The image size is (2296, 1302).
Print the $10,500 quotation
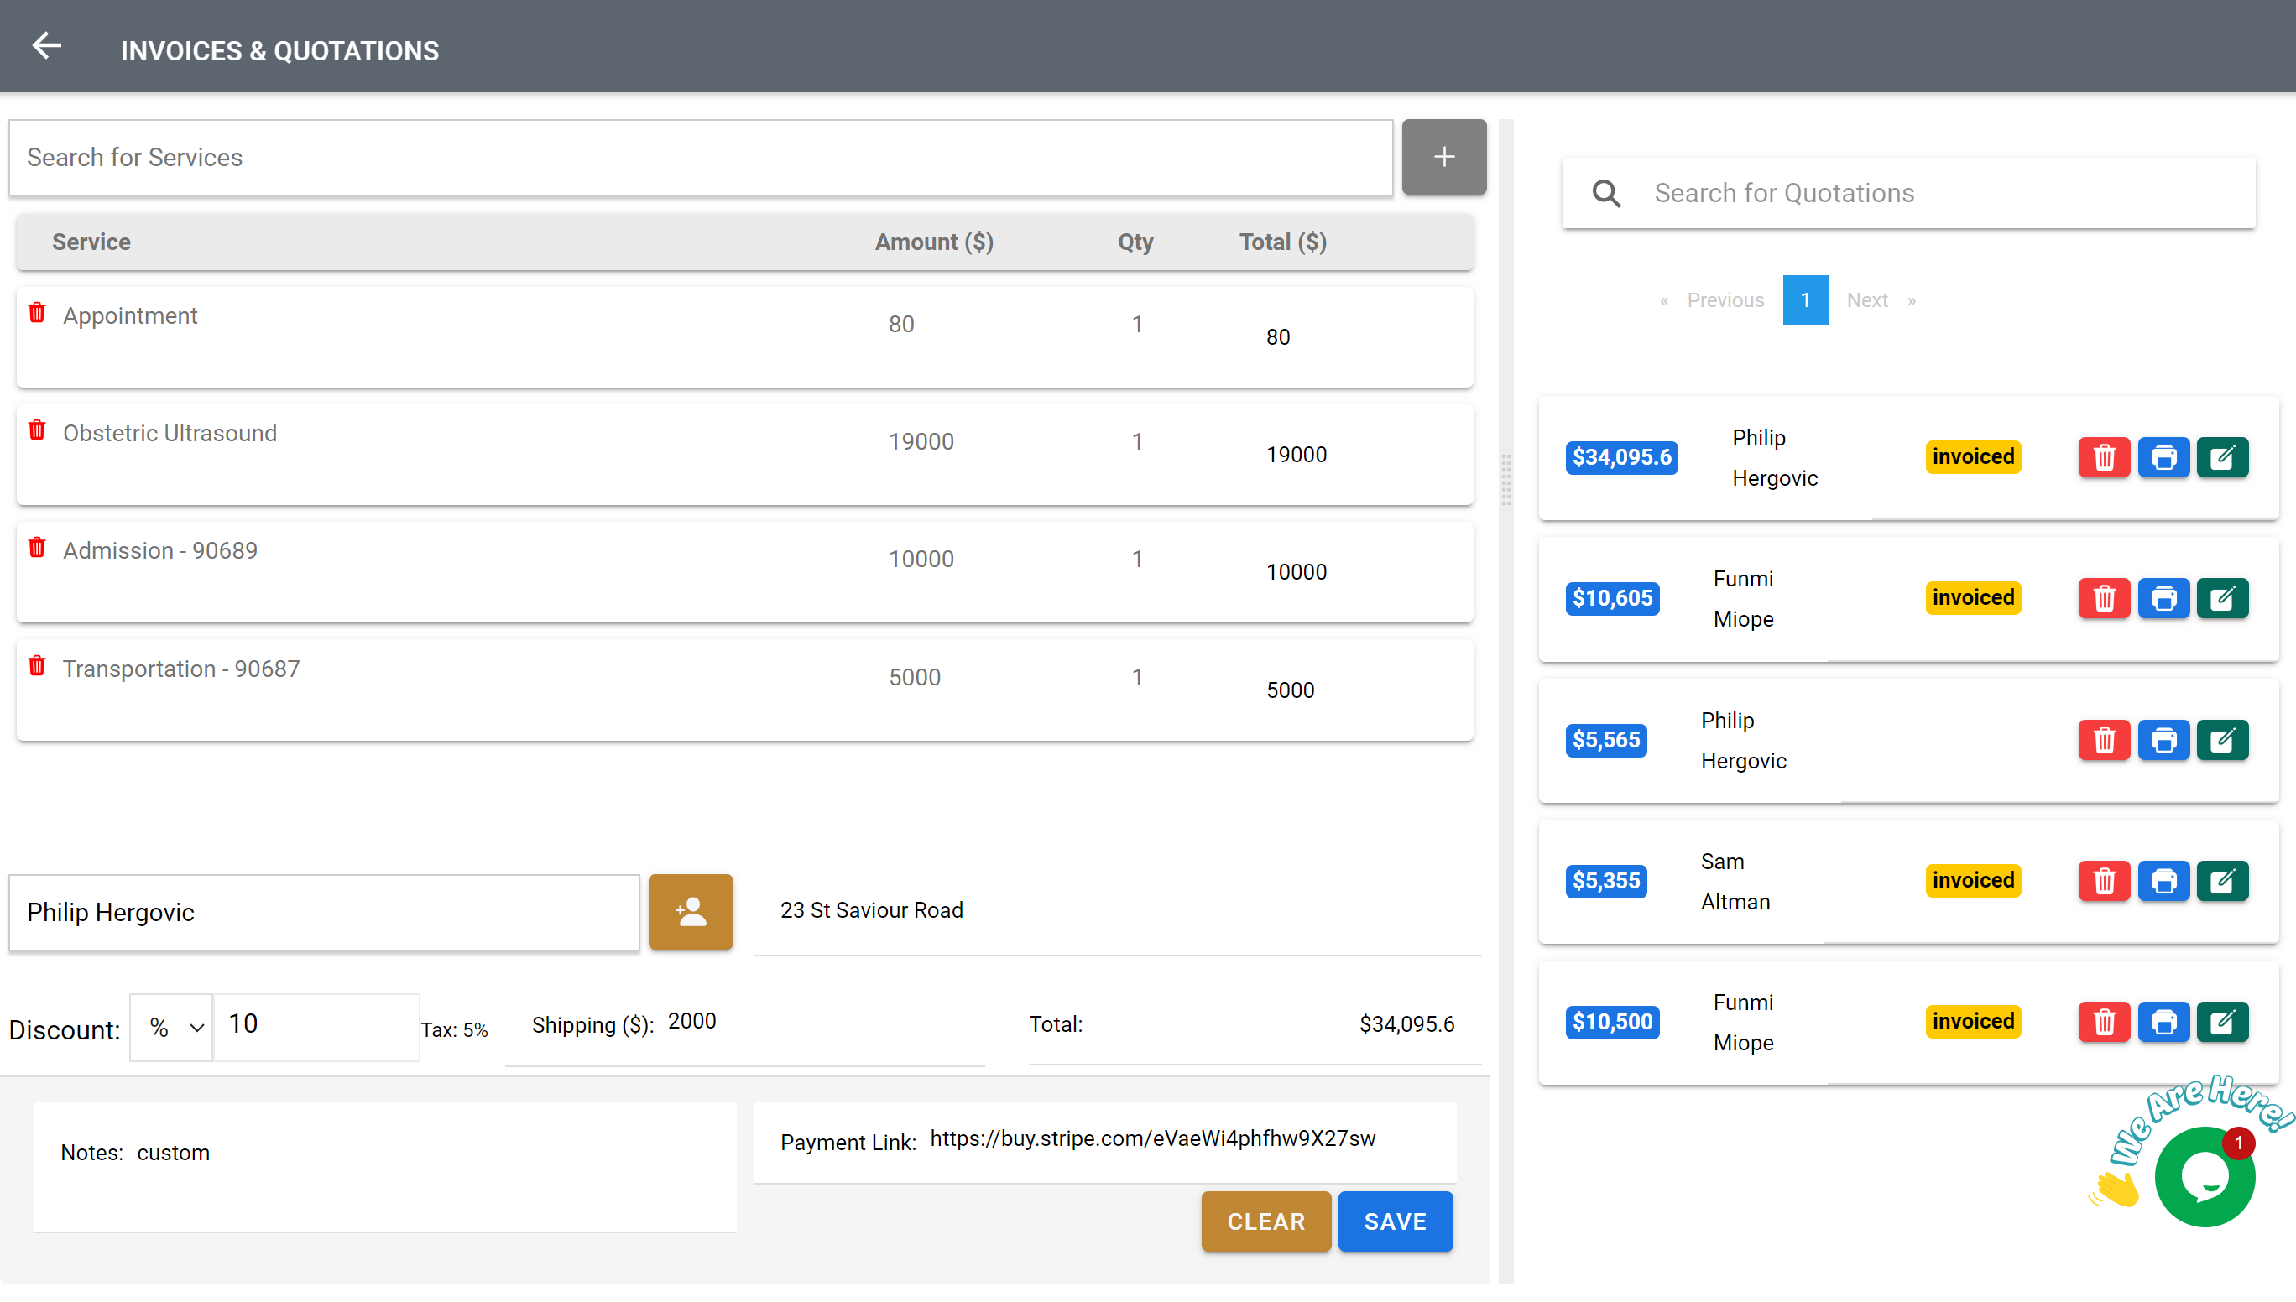(x=2163, y=1022)
